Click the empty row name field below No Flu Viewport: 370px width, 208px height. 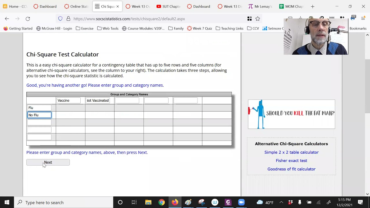[39, 122]
